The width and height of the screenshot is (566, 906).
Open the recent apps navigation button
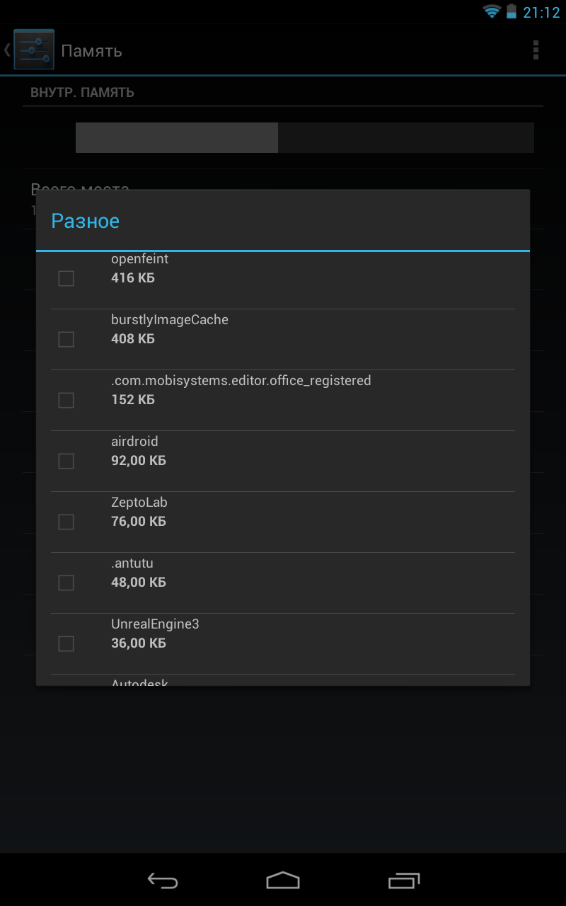pos(404,880)
